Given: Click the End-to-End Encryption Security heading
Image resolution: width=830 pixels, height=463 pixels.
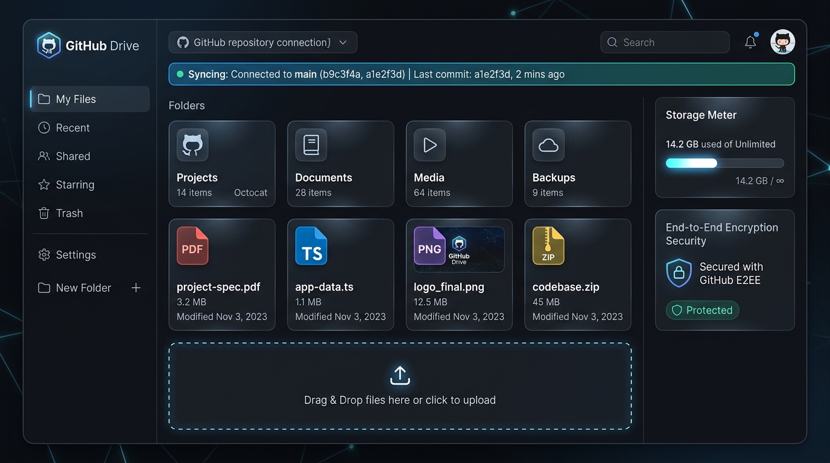Looking at the screenshot, I should click(x=722, y=234).
